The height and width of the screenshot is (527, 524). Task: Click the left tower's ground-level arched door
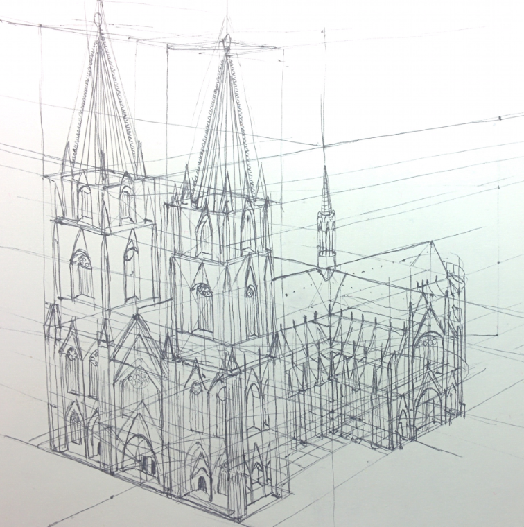coord(74,427)
